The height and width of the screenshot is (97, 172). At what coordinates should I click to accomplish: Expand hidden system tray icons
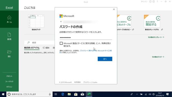137,94
